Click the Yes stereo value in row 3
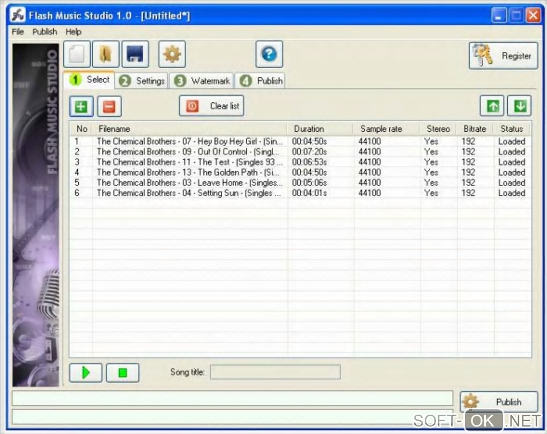Viewport: 547px width, 434px height. tap(431, 162)
